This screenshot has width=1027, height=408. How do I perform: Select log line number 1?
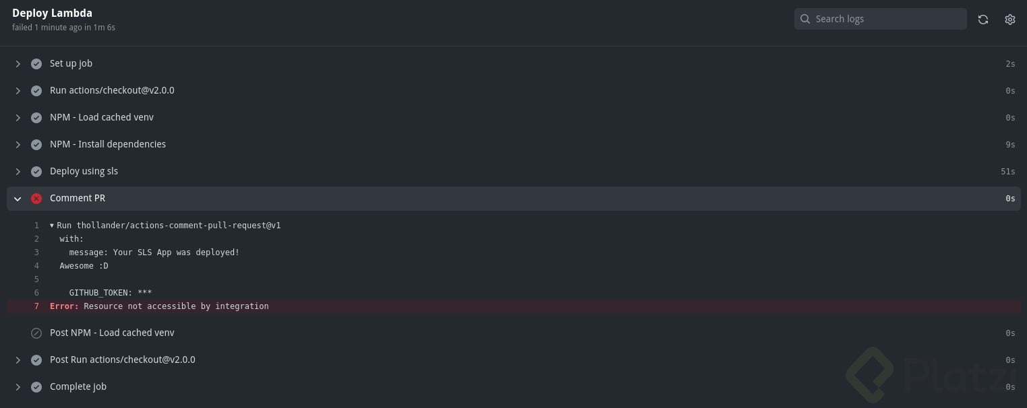coord(36,226)
